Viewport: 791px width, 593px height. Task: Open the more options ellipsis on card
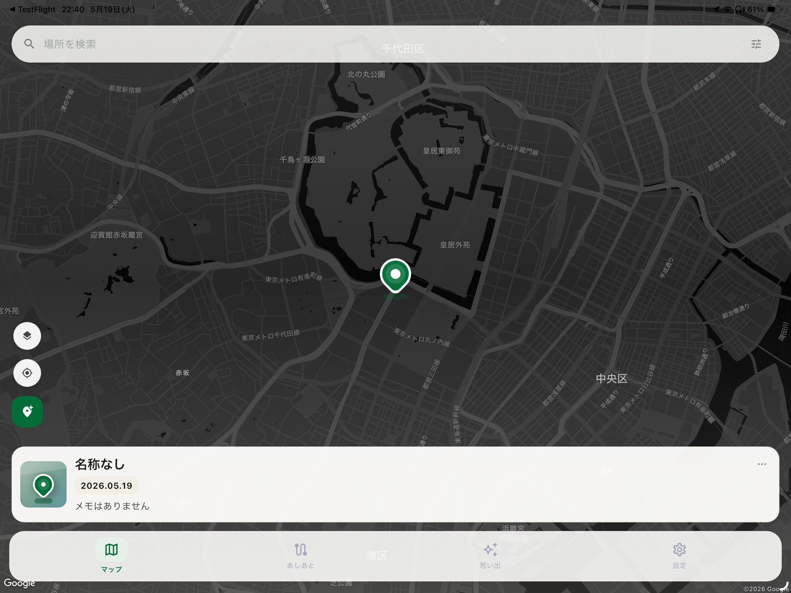762,464
